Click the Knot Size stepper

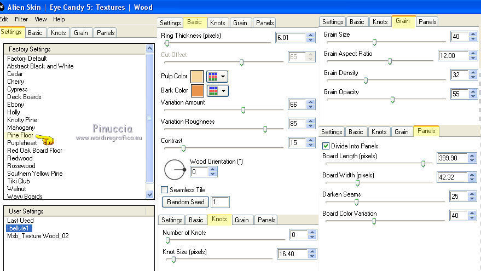point(312,253)
